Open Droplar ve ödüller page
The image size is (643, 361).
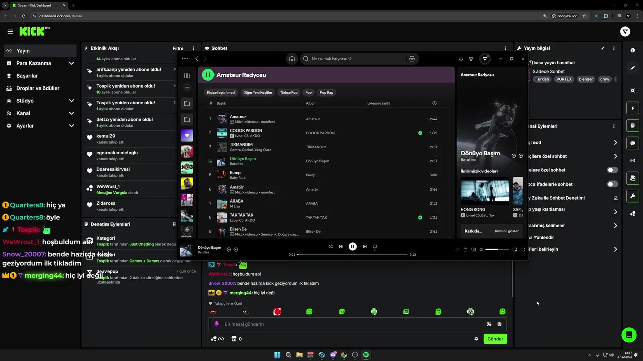coord(40,88)
